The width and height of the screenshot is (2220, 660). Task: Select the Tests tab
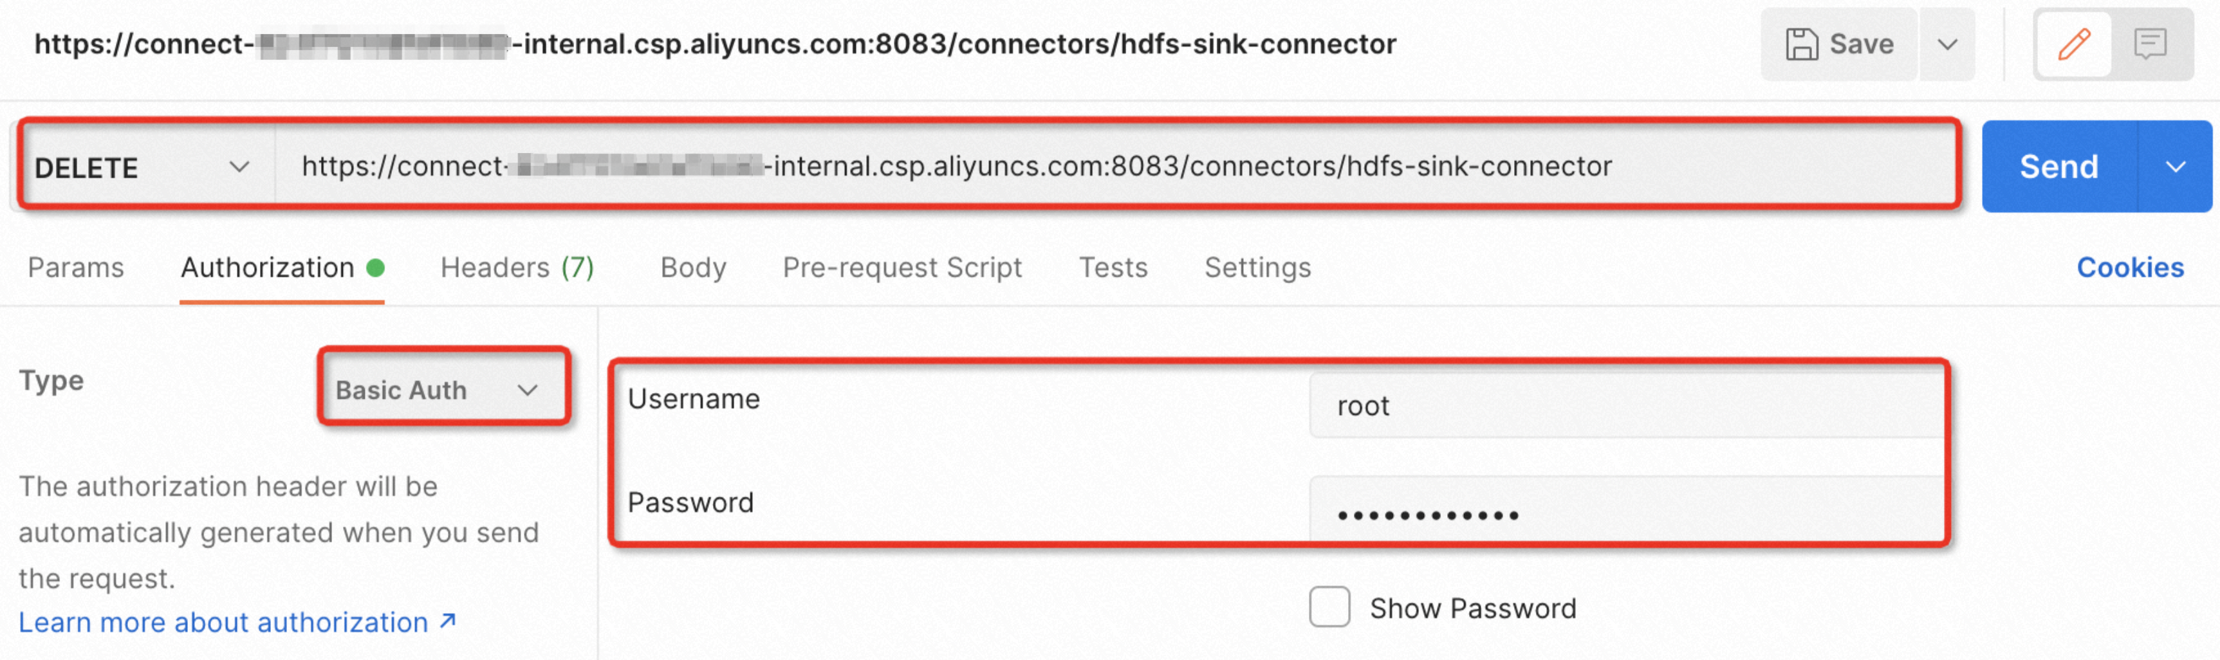[x=1113, y=268]
